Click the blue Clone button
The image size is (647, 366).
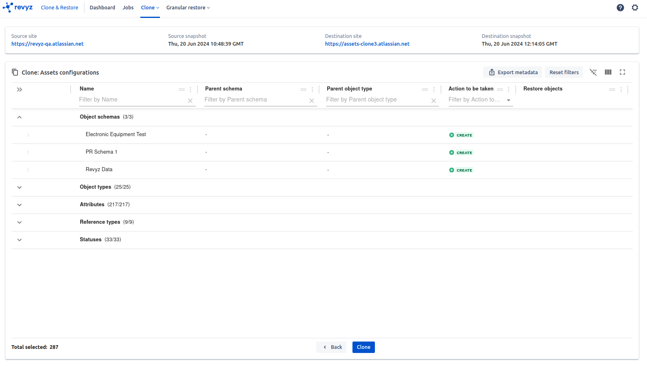363,347
